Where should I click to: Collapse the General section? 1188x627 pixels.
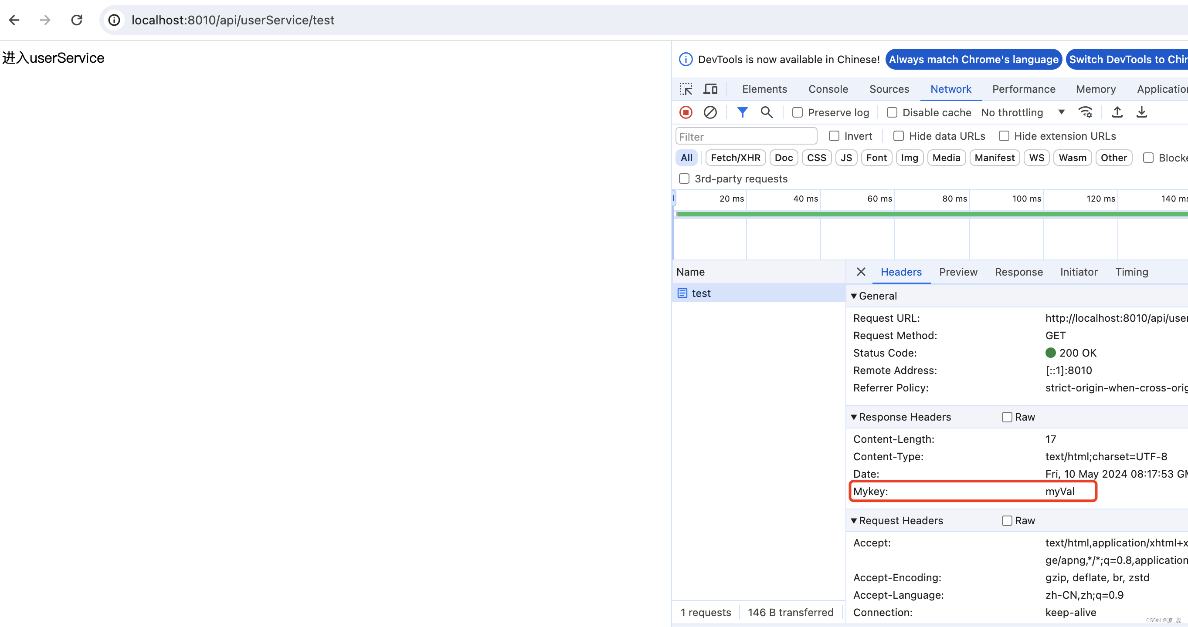[x=854, y=296]
